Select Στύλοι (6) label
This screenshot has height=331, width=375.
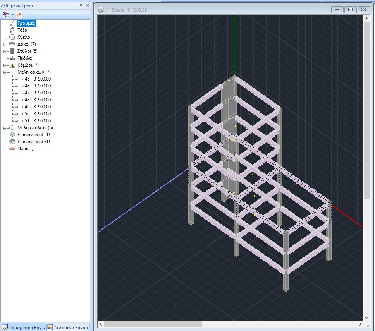coord(27,51)
